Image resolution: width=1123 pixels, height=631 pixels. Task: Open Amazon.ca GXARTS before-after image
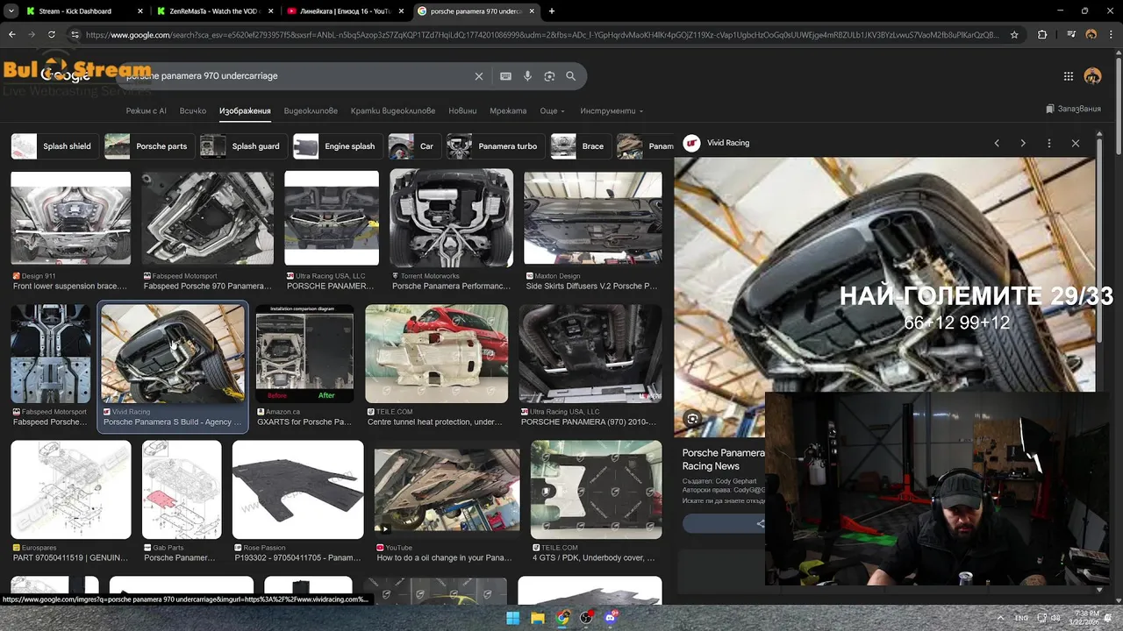coord(304,354)
